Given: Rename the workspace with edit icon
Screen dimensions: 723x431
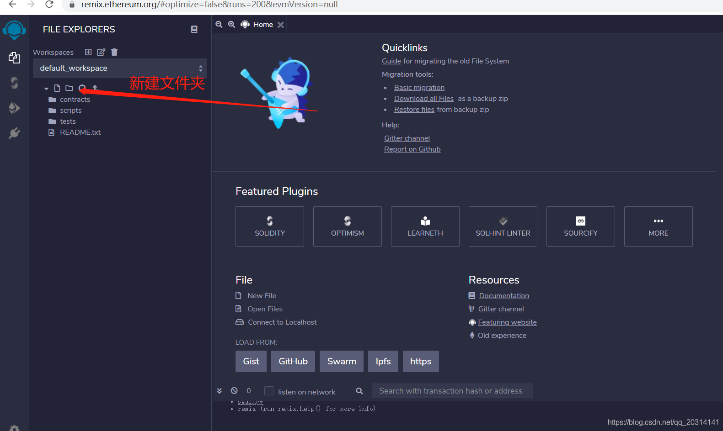Looking at the screenshot, I should click(101, 52).
